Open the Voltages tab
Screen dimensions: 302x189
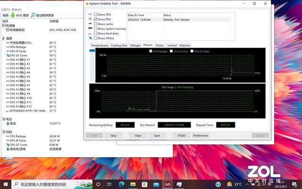click(135, 45)
